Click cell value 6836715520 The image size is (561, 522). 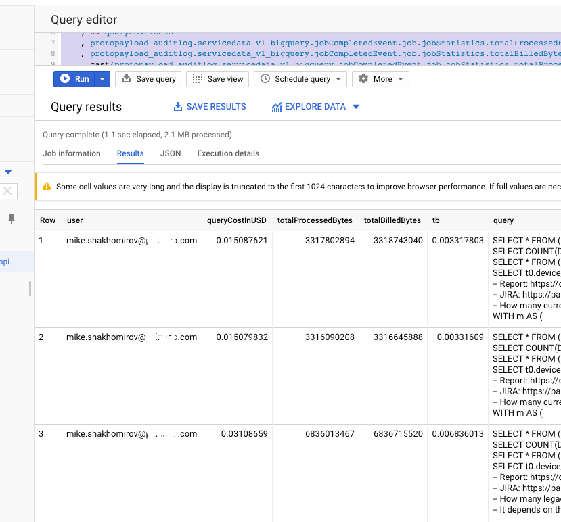(398, 433)
